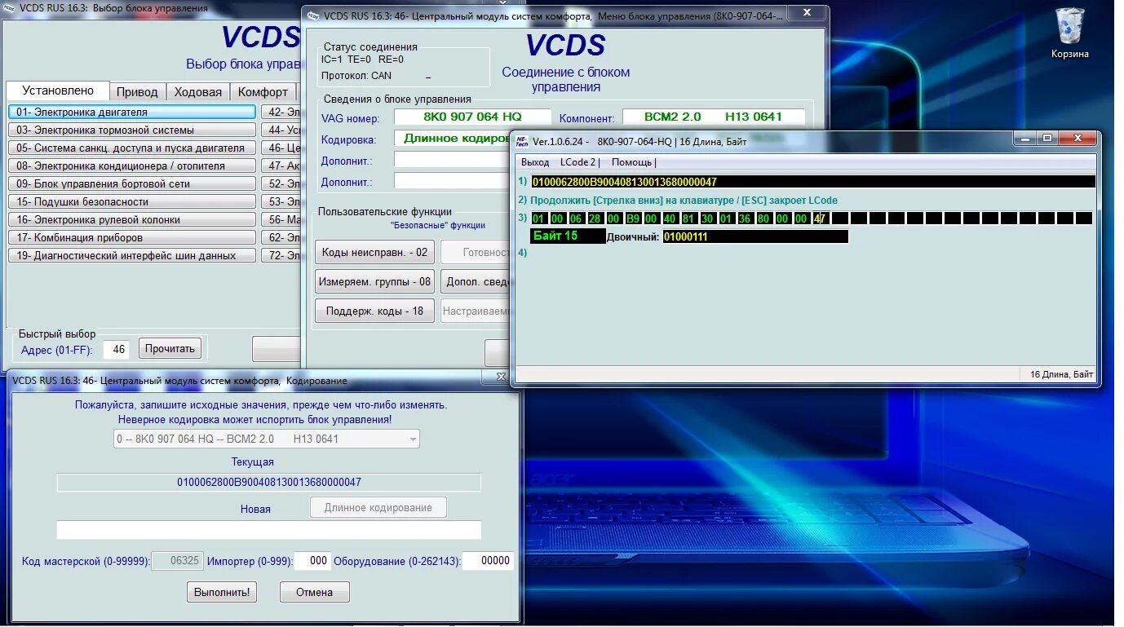Open the Корзина recycle bin icon
Image resolution: width=1124 pixels, height=627 pixels.
[x=1069, y=33]
